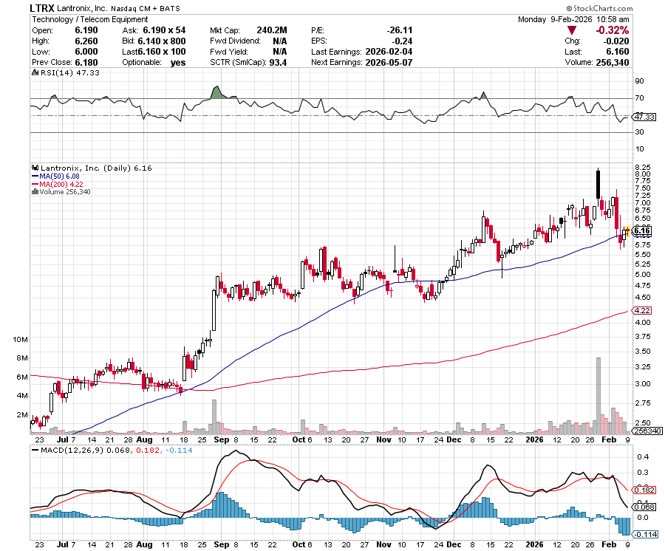
Task: Click the 'MA(50) 6.08' legend text
Action: pyautogui.click(x=59, y=176)
